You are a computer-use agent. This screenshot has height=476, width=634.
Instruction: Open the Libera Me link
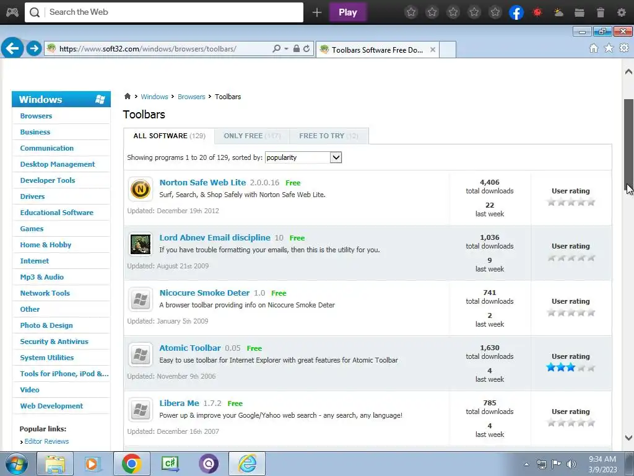179,403
